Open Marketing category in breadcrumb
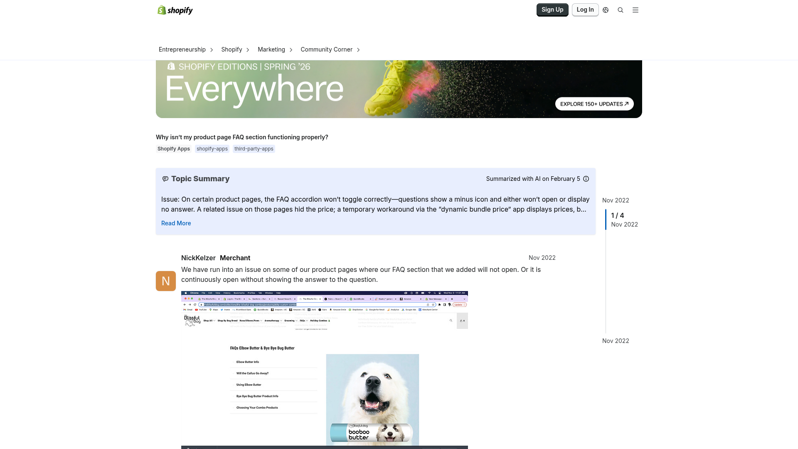Screen dimensions: 798x449 (271, 49)
